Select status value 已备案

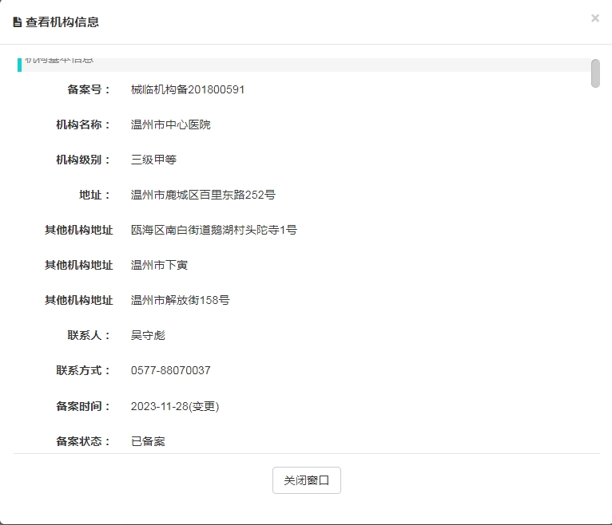148,441
